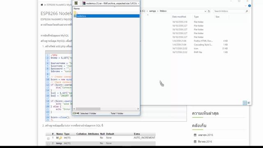Click the คลังเก็บ sidebar heading
Viewport: 263px width, 148px height.
pos(199,125)
